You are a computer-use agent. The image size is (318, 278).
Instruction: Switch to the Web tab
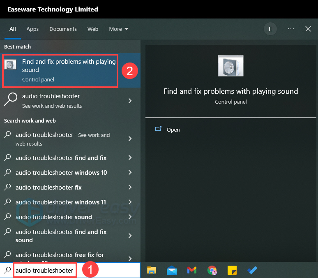(x=93, y=29)
